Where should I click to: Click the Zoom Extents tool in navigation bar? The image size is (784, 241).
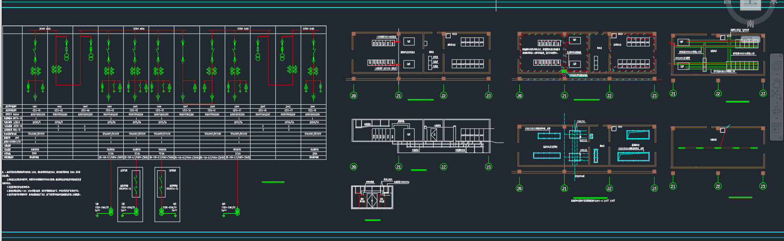tap(777, 94)
